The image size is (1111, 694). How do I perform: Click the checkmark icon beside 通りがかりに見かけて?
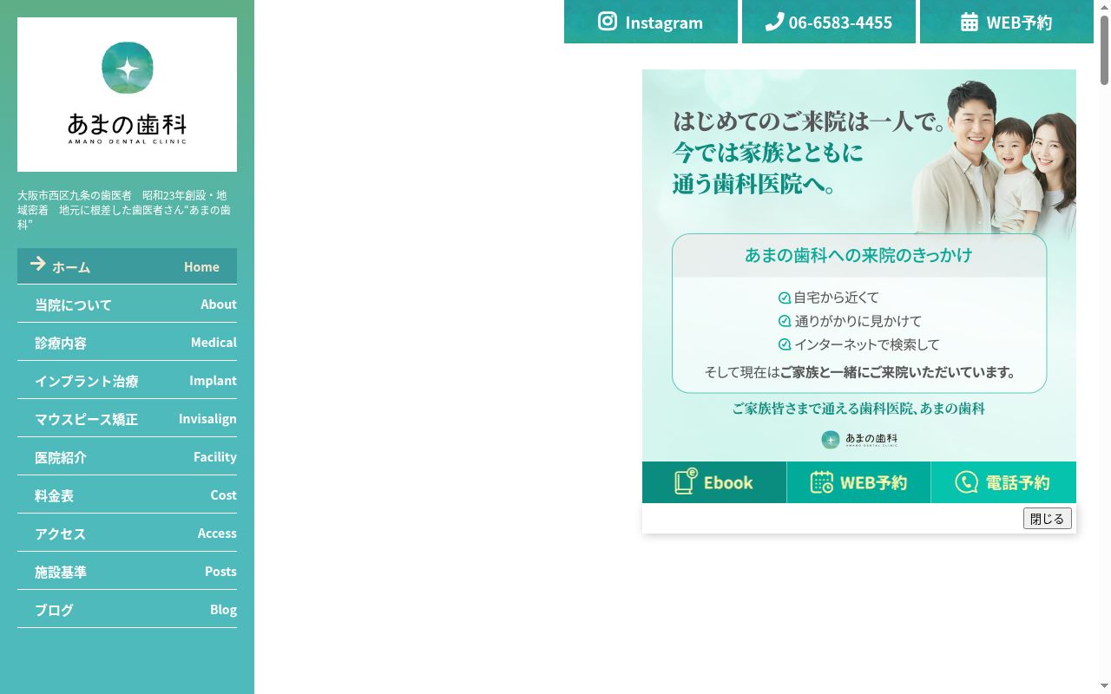coord(785,321)
